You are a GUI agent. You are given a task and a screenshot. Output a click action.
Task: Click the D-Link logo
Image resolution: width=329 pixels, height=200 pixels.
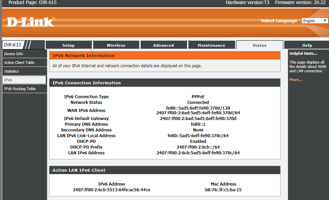[x=31, y=22]
